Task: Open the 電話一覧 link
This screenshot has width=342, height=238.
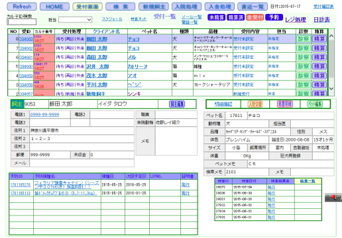Action: (x=190, y=22)
